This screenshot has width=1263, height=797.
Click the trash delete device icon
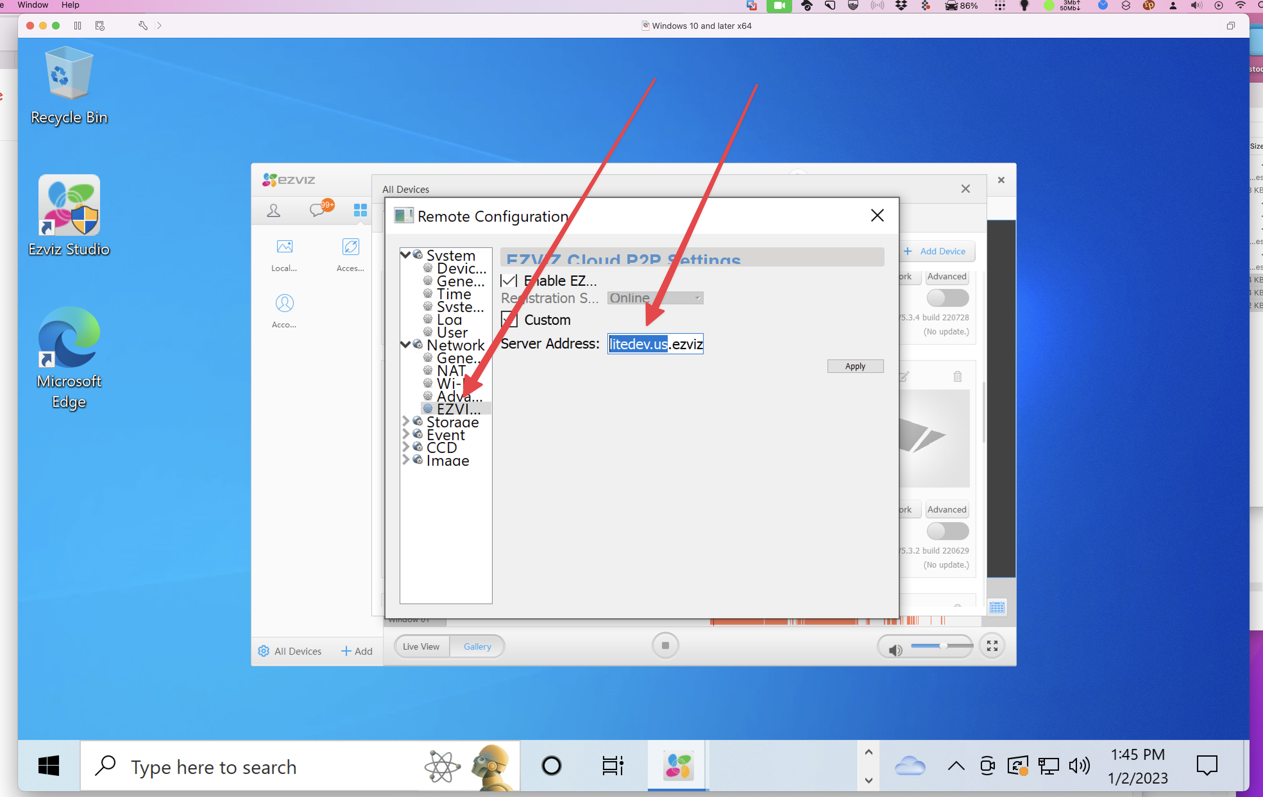[x=957, y=376]
